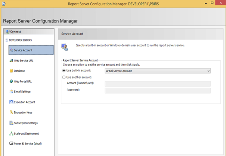Open Power BI Service (cloud) page

[x=28, y=144]
